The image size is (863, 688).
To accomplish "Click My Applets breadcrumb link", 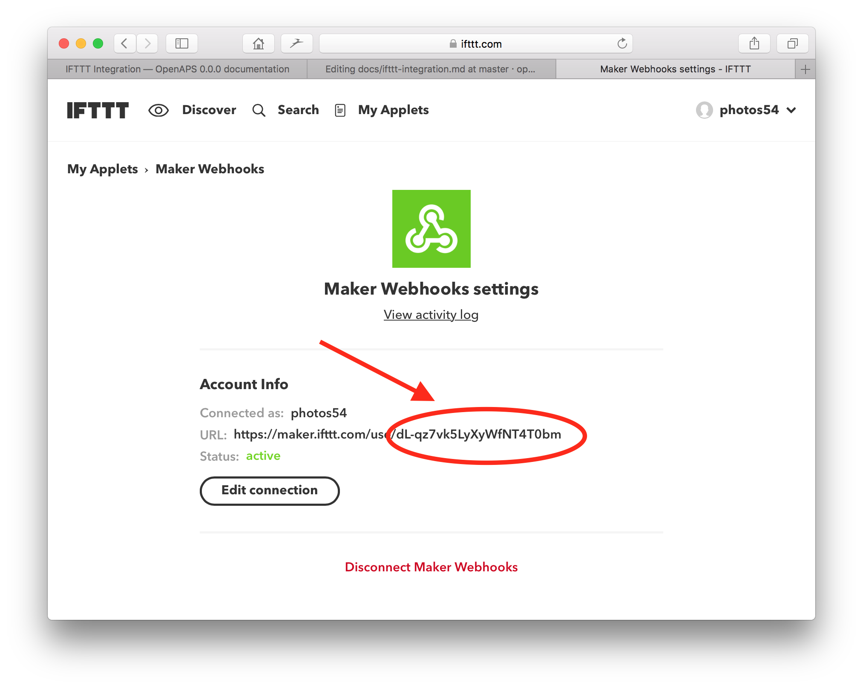I will point(103,169).
